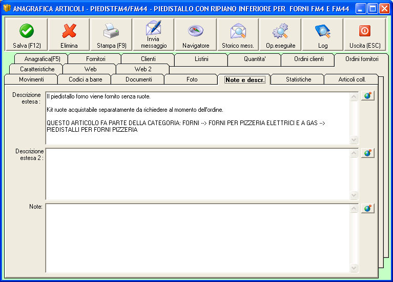Open the Clienti tab
This screenshot has width=393, height=282.
[x=148, y=59]
